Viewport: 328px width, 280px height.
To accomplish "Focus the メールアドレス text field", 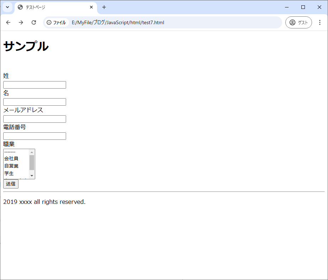I will click(35, 119).
